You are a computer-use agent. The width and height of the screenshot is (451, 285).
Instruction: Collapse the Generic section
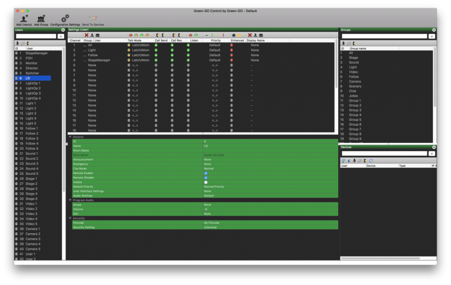(70, 137)
